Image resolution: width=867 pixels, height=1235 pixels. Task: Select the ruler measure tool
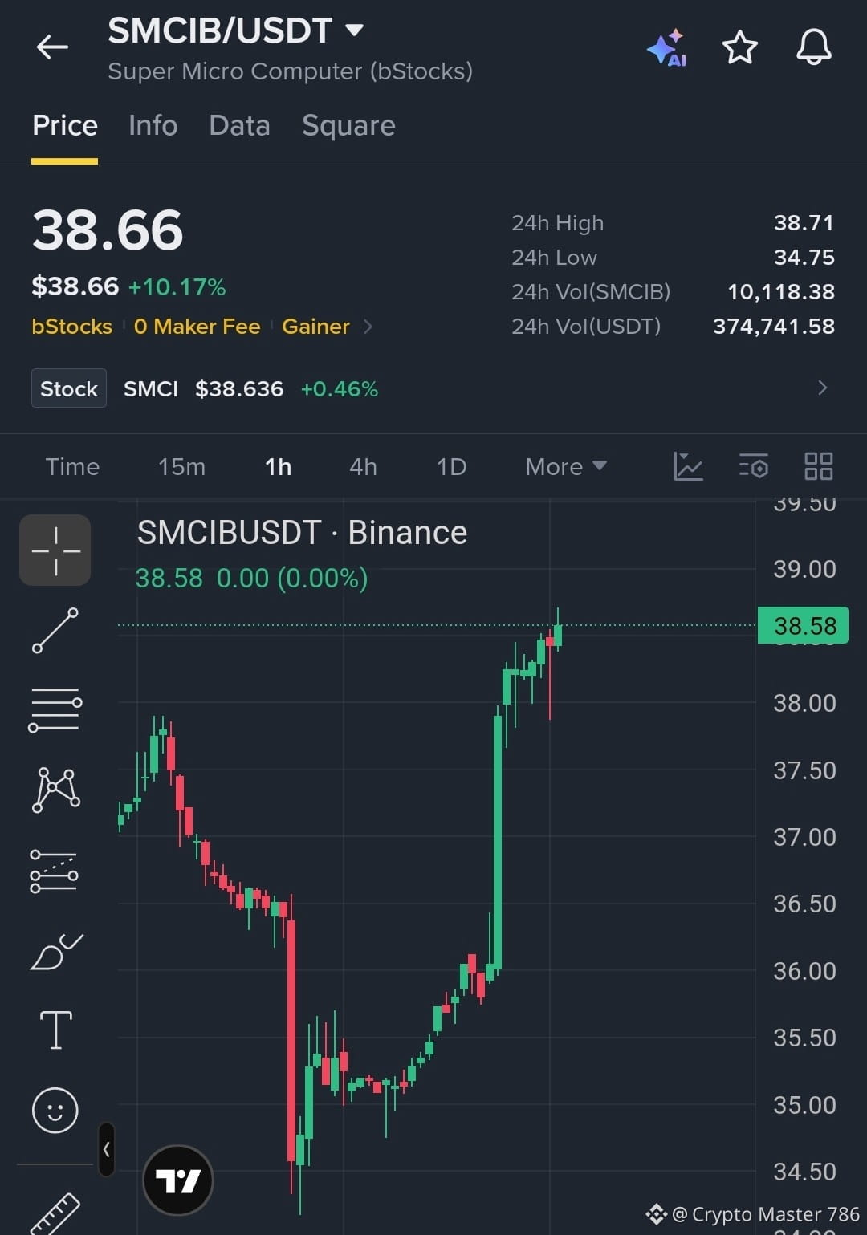[x=55, y=1213]
